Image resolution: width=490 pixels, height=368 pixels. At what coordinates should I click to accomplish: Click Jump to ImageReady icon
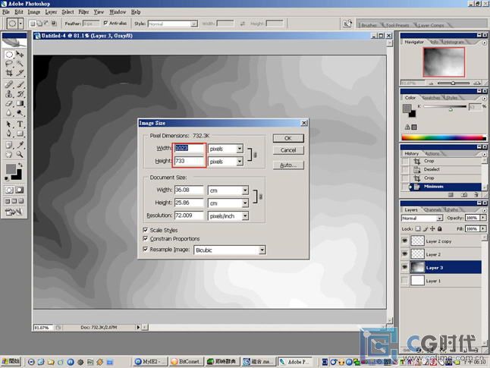point(14,212)
